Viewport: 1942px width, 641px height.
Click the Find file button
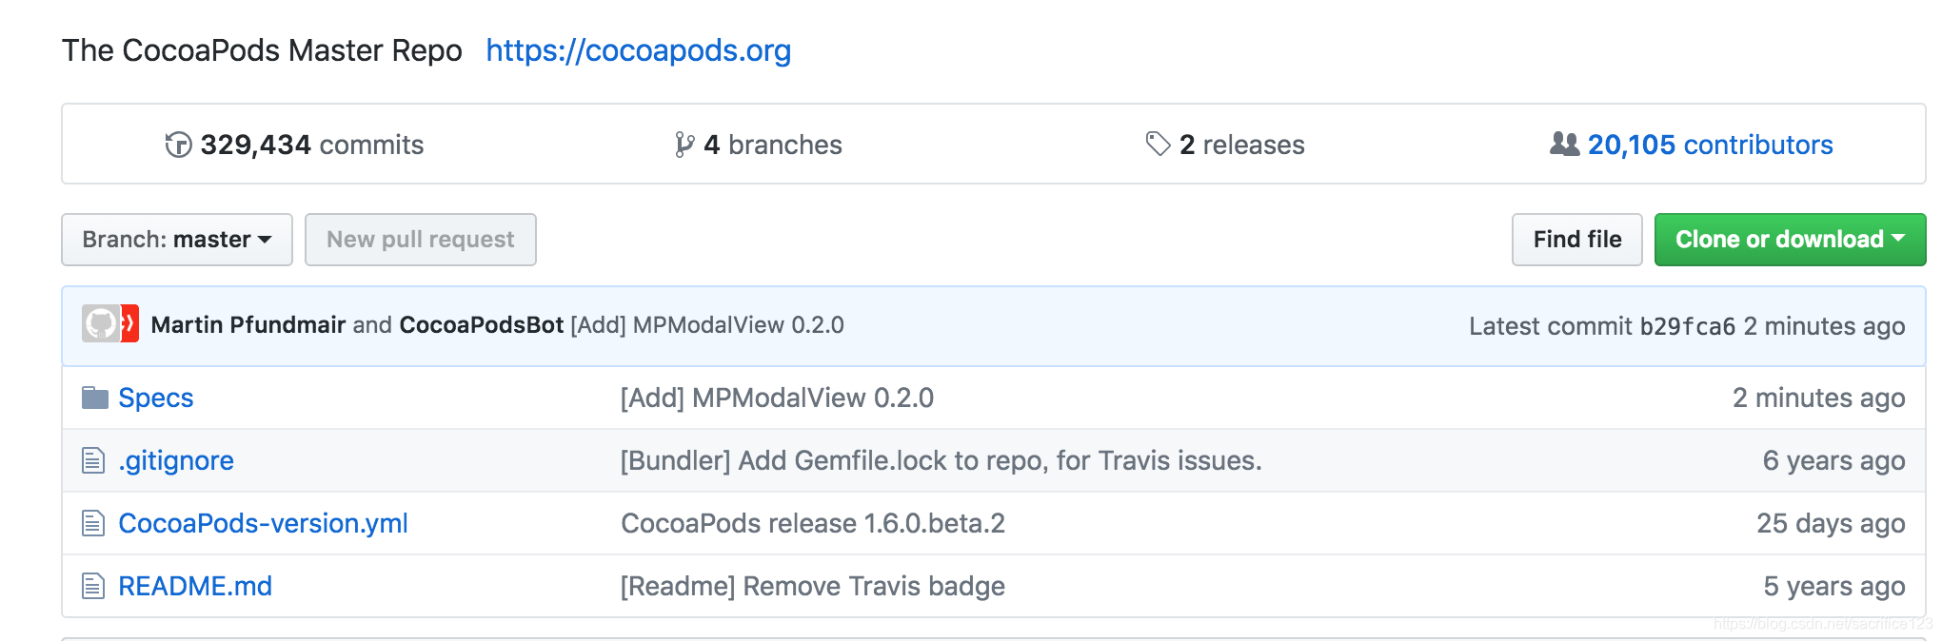click(1577, 240)
